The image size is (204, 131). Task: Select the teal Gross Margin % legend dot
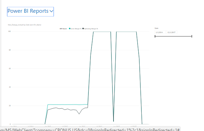(69, 29)
